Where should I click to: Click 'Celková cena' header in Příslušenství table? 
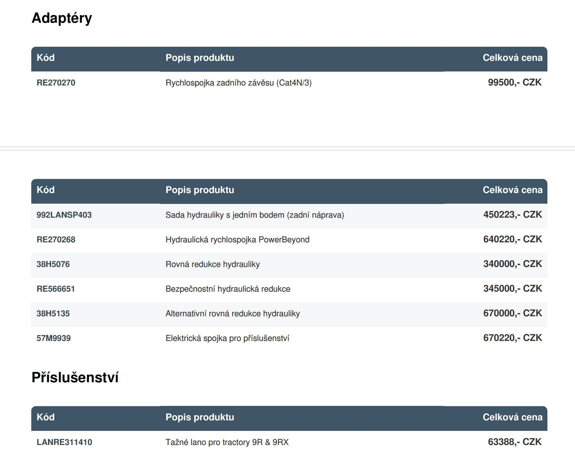(512, 417)
